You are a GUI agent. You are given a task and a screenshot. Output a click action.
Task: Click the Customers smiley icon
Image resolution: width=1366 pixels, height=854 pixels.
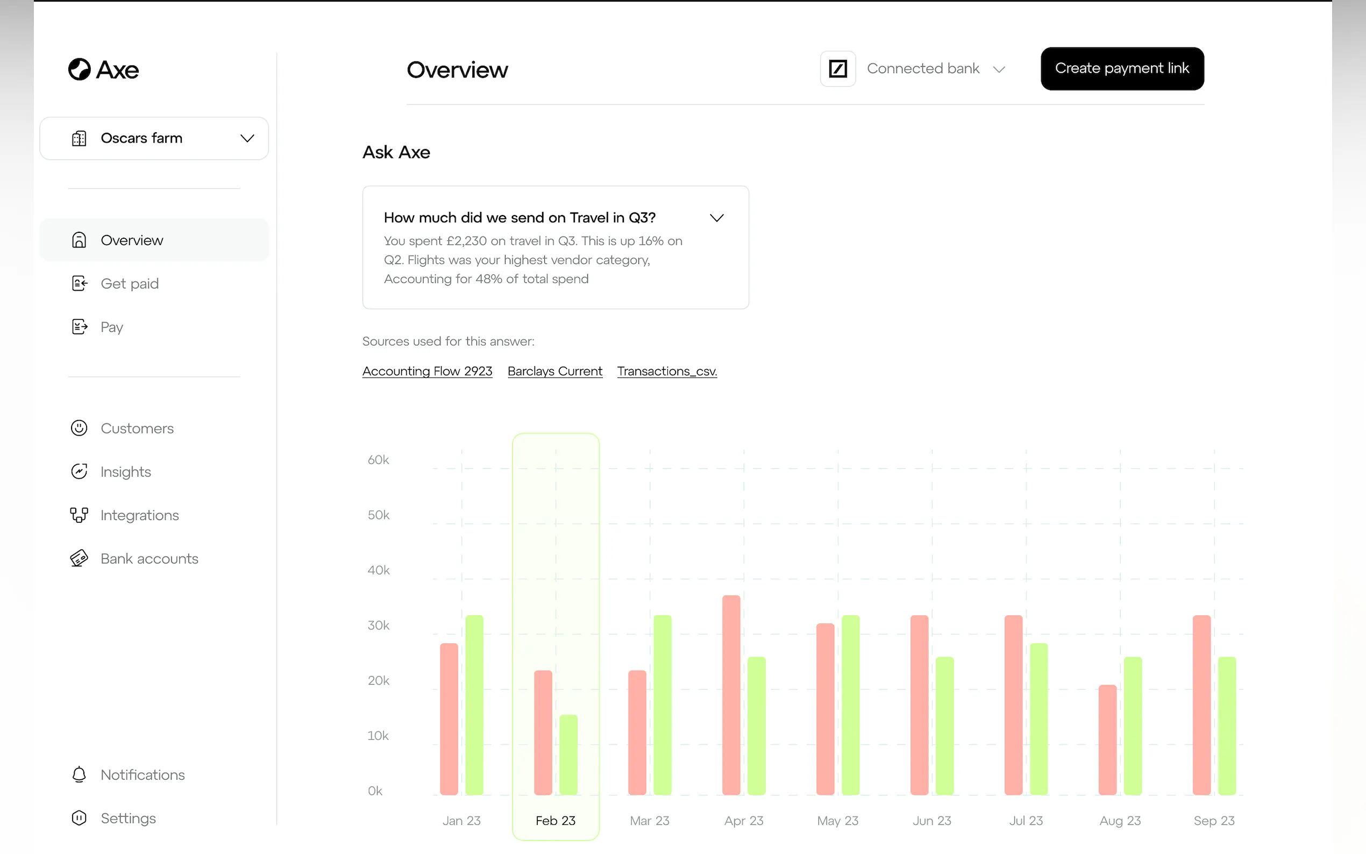pos(79,428)
